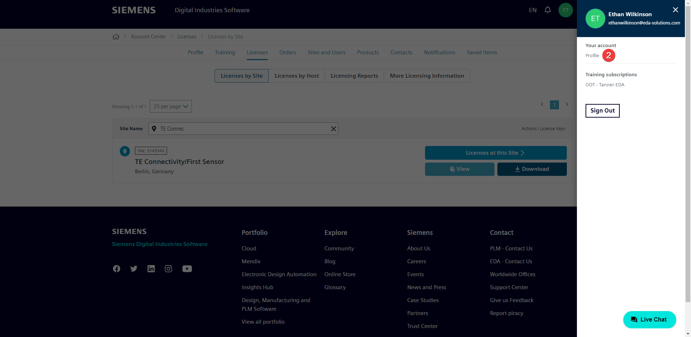Switch language via EN selector
The width and height of the screenshot is (691, 337).
click(x=533, y=10)
